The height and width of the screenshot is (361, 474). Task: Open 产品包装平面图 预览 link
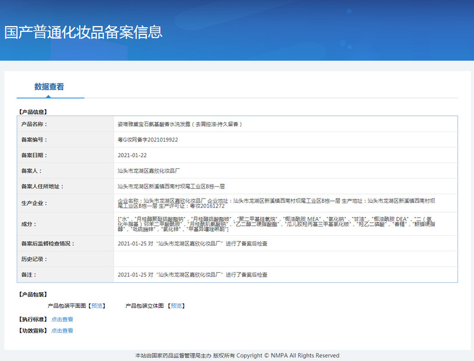(x=97, y=306)
